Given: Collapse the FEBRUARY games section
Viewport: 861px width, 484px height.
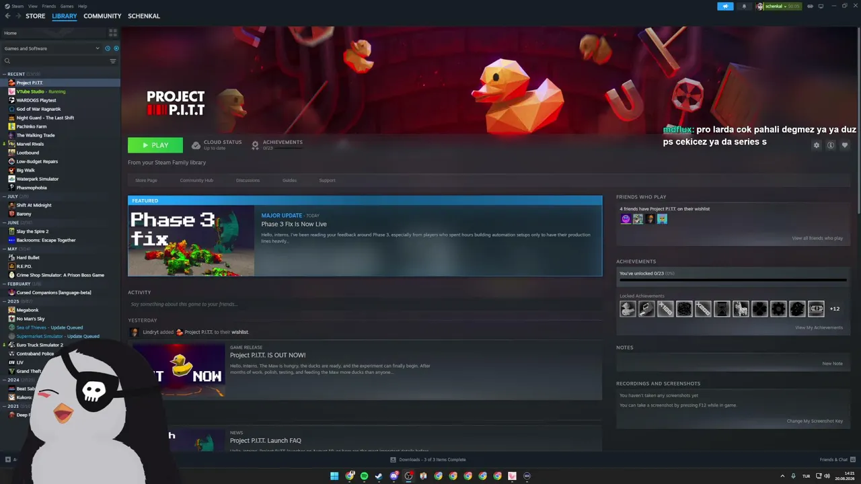Looking at the screenshot, I should (x=5, y=284).
